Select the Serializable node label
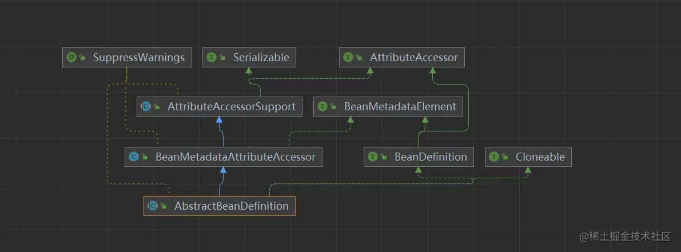The width and height of the screenshot is (681, 252). (261, 57)
